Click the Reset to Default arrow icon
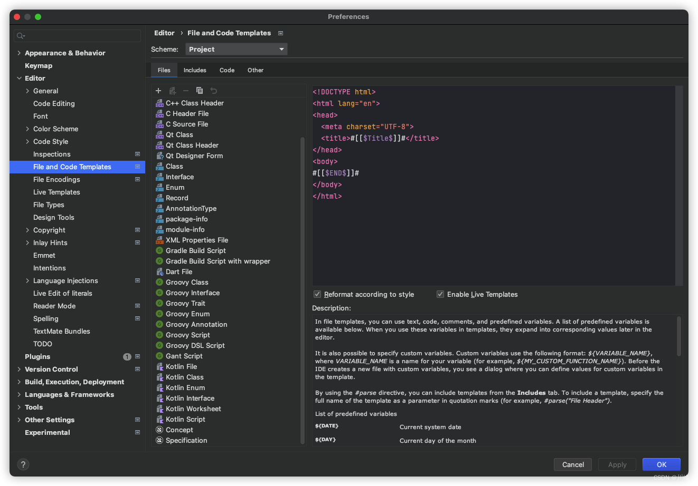698x486 pixels. pos(213,91)
